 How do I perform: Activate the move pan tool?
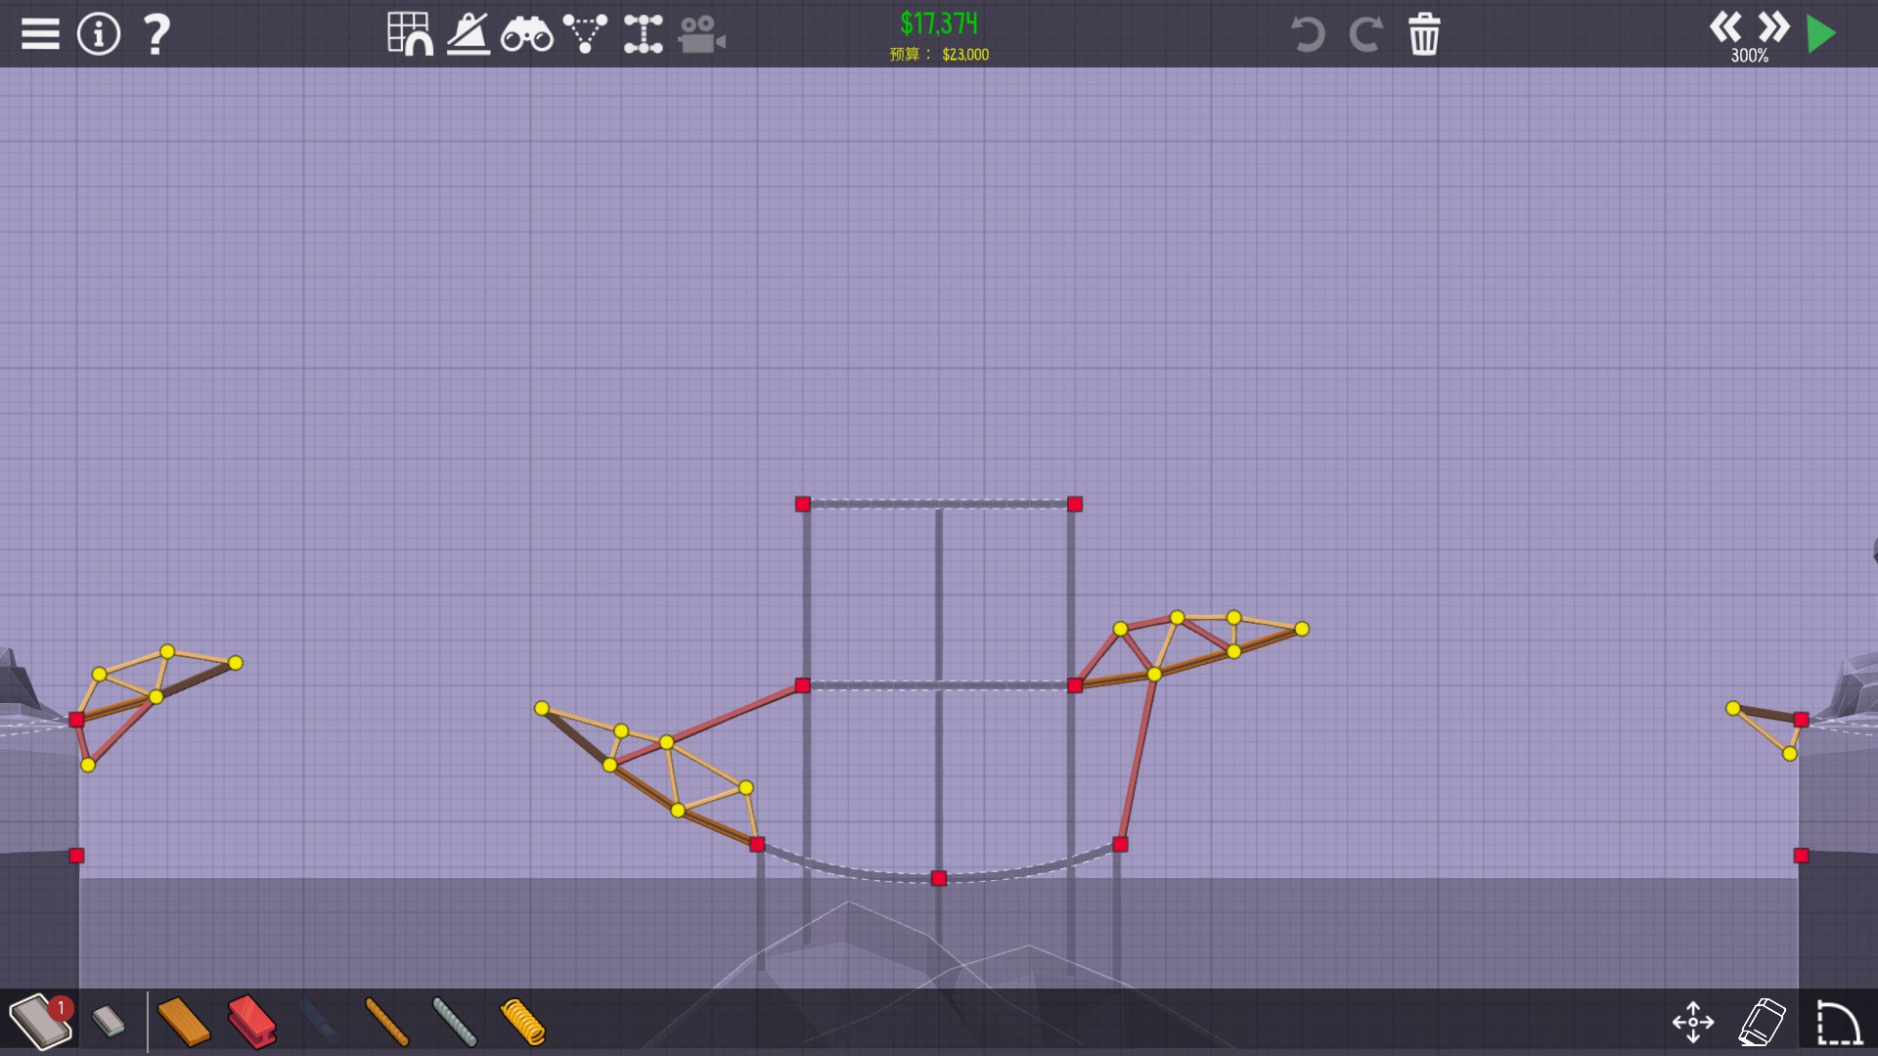1693,1022
